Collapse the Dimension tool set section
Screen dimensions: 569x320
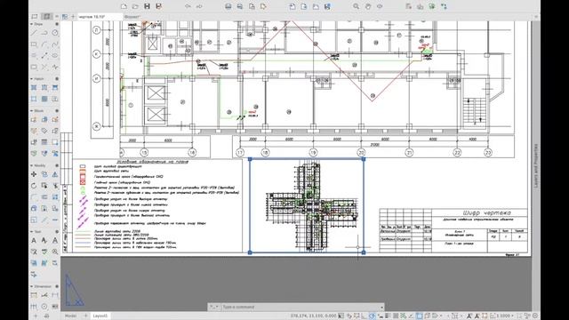click(32, 286)
